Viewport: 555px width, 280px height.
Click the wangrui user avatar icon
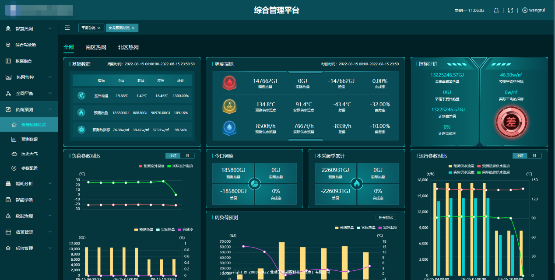point(525,10)
